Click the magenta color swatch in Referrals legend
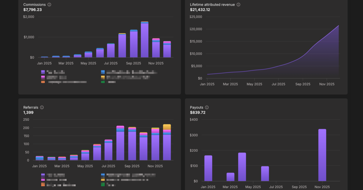Viewport: 363px width, 190px height. point(42,180)
